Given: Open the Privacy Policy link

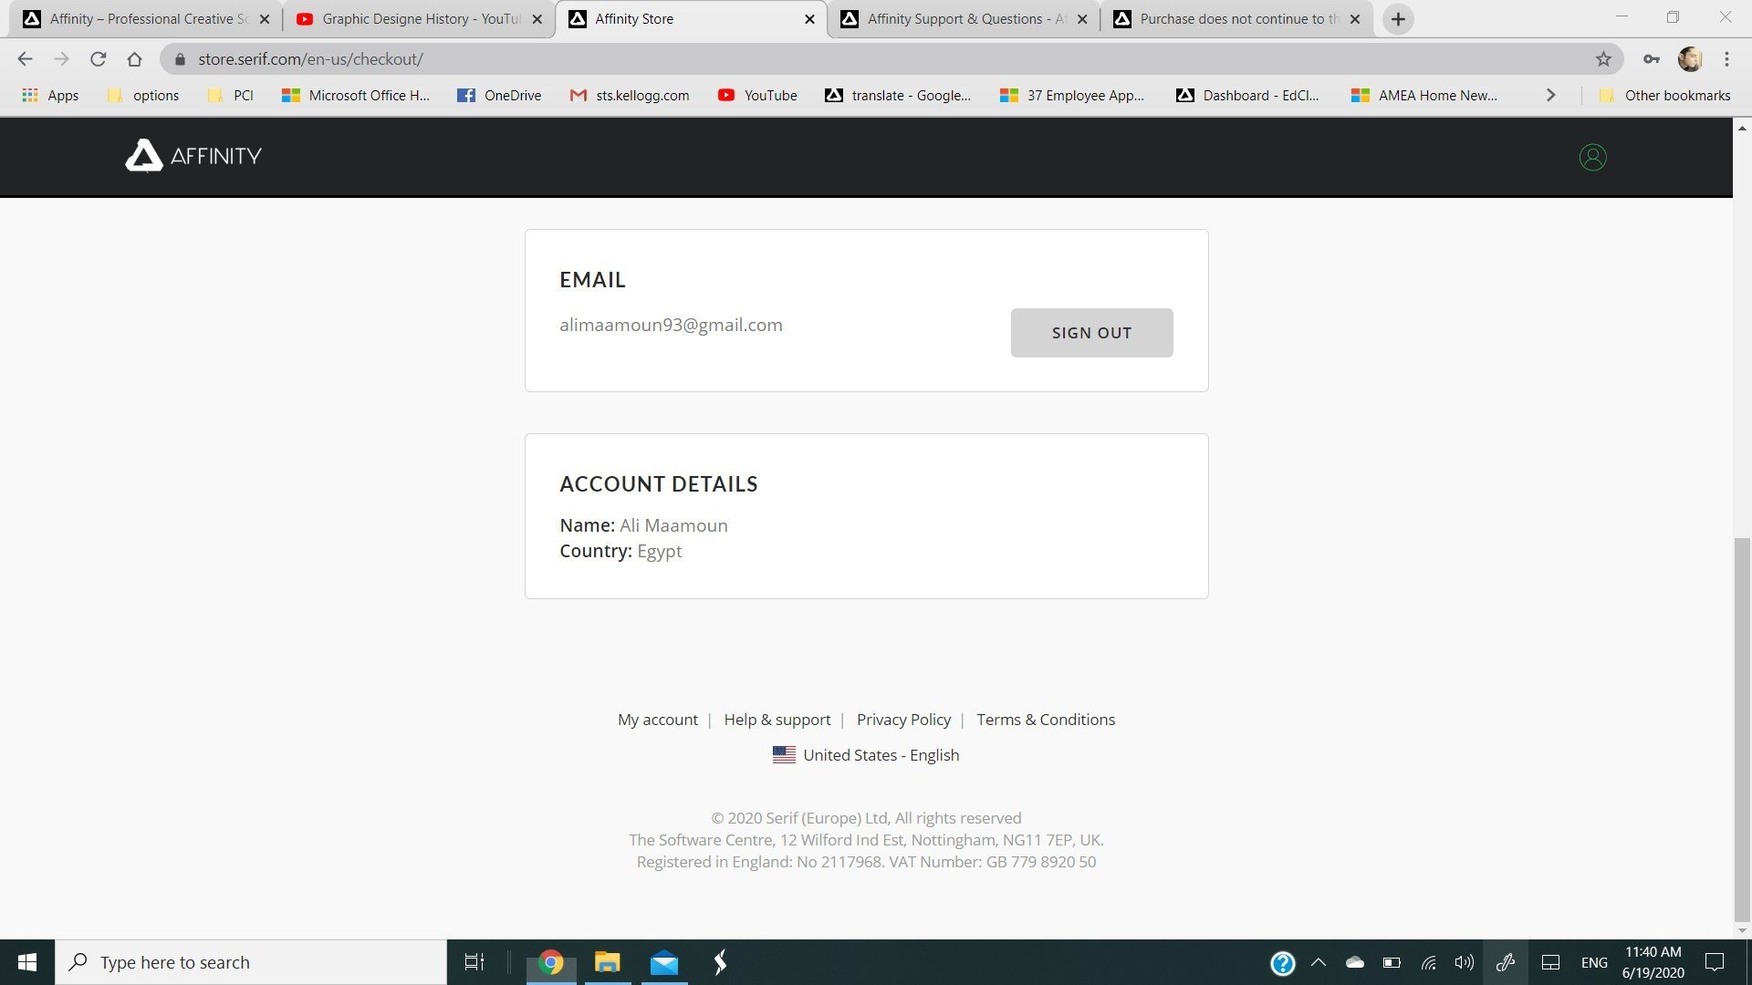Looking at the screenshot, I should (x=903, y=720).
